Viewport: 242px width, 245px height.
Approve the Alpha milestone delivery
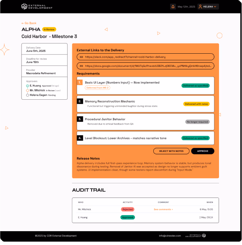pos(203,151)
